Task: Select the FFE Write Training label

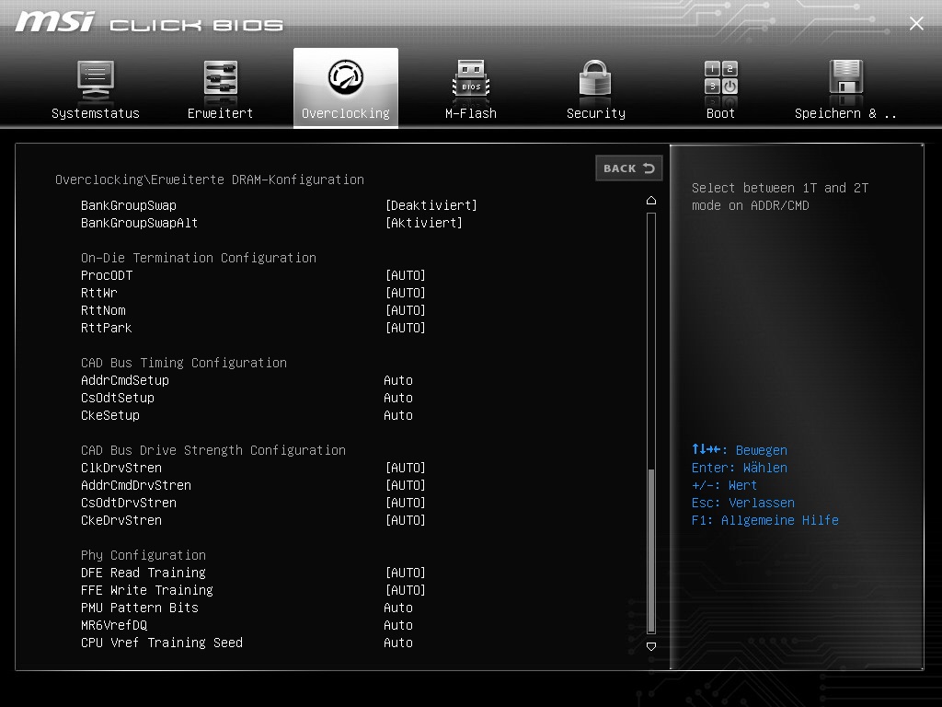Action: 147,590
